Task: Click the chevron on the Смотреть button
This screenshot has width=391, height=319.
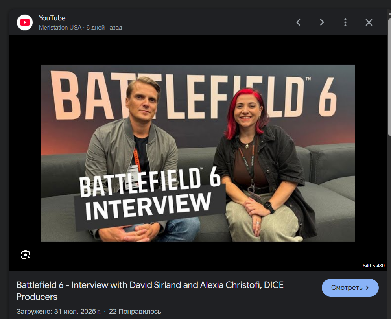Action: coord(367,288)
